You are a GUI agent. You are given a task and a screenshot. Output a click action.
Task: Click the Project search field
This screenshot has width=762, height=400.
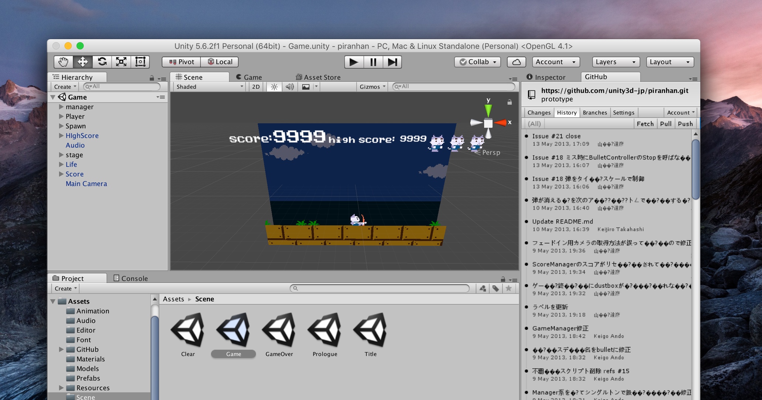pos(380,289)
